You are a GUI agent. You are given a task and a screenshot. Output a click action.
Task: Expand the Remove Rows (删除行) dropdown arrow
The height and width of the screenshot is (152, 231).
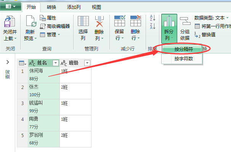(x=138, y=38)
